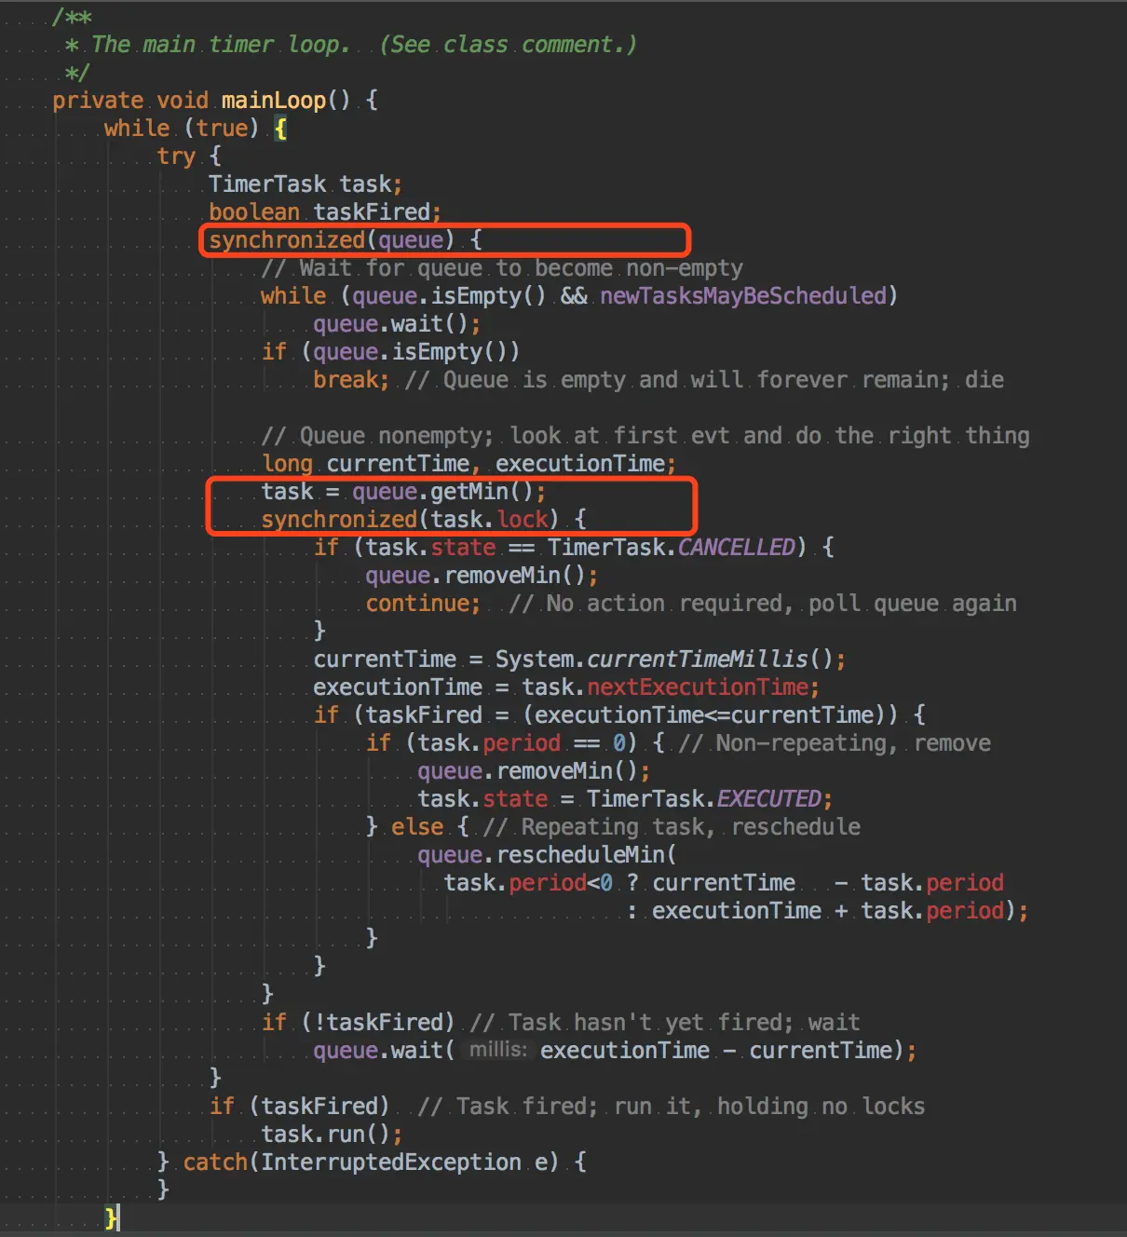Click comment "// No action required, poll queue again"
1127x1237 pixels.
(x=763, y=604)
